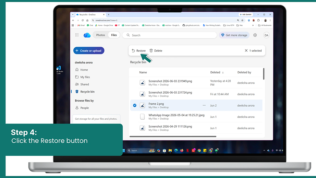Image resolution: width=316 pixels, height=178 pixels.
Task: Open Microsoft Edge from the taskbar
Action: pyautogui.click(x=176, y=150)
